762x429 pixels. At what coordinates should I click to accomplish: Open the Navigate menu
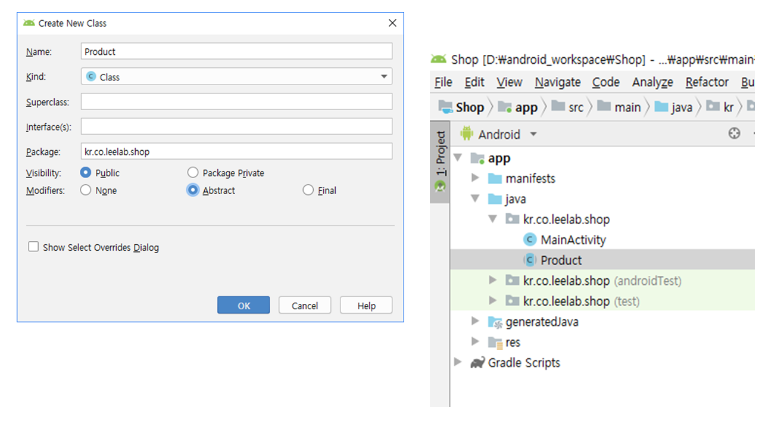pos(557,82)
